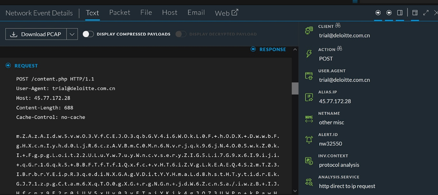Toggle the side-by-side panel layout icon
The height and width of the screenshot is (195, 438).
pyautogui.click(x=400, y=13)
